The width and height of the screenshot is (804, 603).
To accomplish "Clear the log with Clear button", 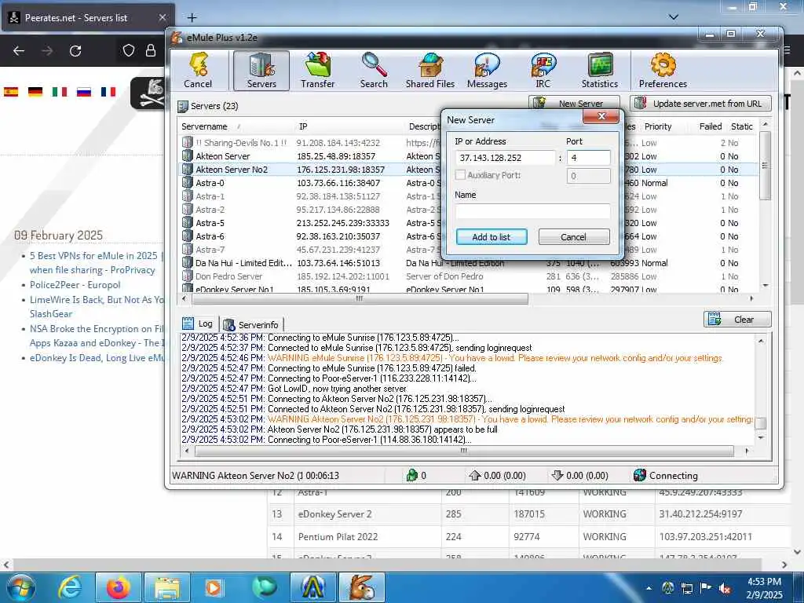I will (x=737, y=320).
